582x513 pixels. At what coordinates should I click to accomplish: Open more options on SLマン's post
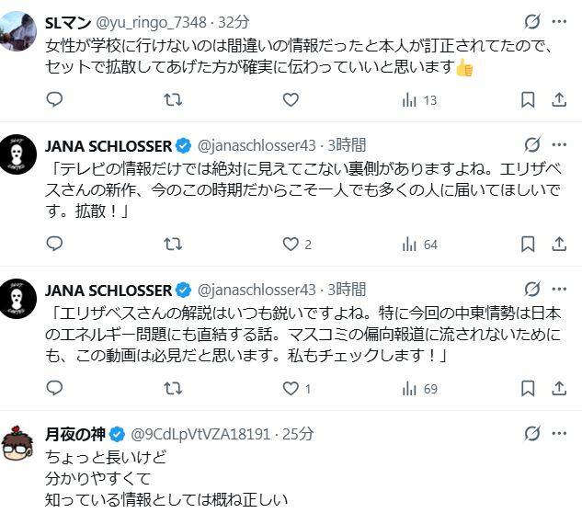(559, 21)
